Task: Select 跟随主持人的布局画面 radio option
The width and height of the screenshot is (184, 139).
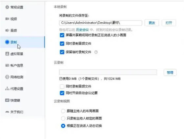Action: pyautogui.click(x=63, y=111)
